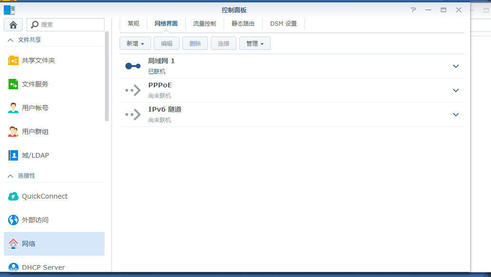Viewport: 491px width, 277px height.
Task: Open the 共享文件夹 sidebar icon
Action: [x=13, y=60]
